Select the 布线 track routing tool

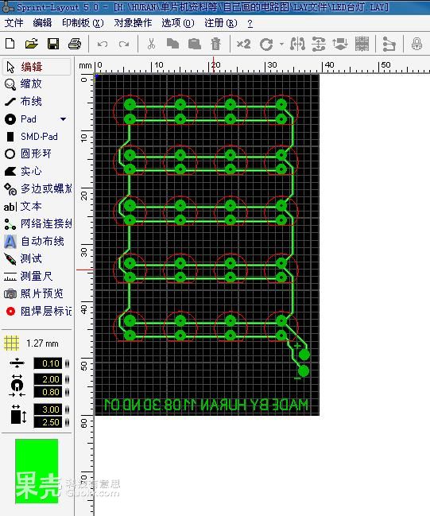[x=37, y=101]
